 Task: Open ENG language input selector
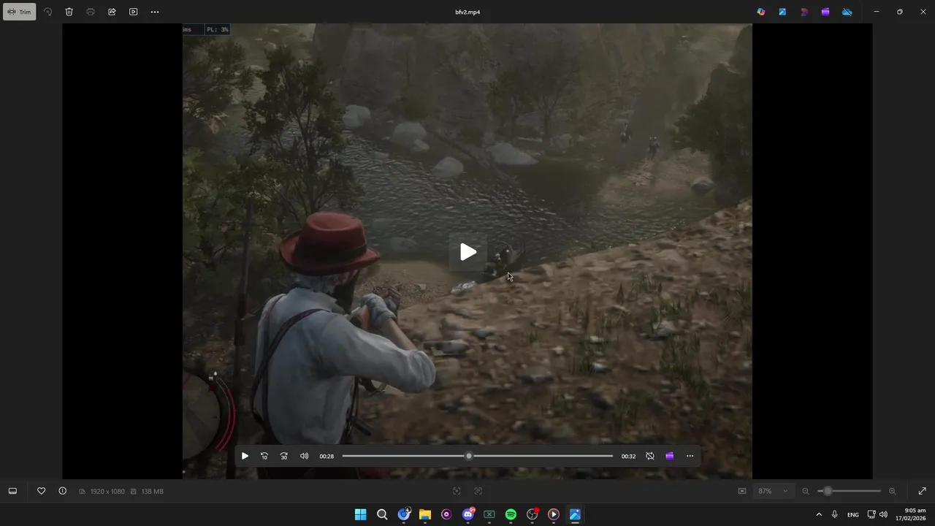coord(853,514)
